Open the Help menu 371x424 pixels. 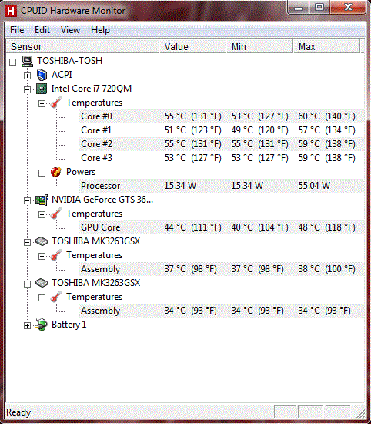click(100, 30)
